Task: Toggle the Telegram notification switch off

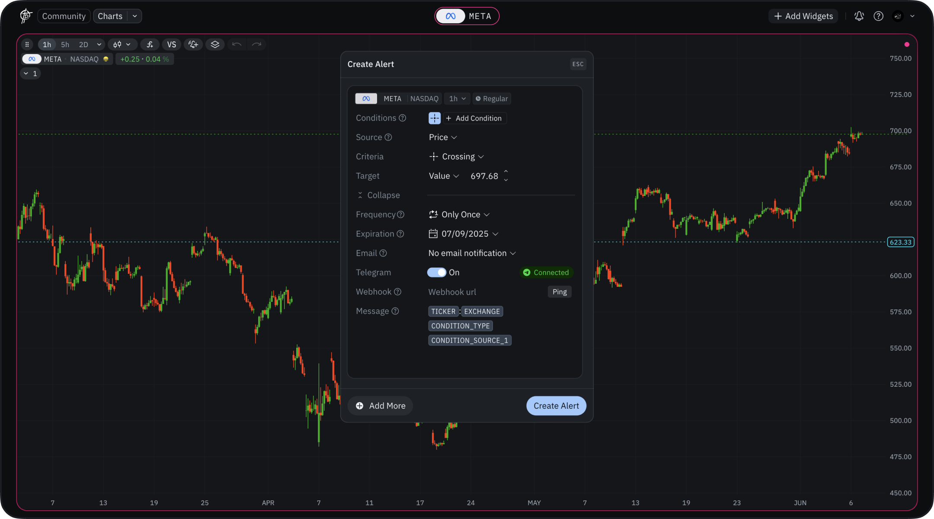Action: click(x=436, y=272)
